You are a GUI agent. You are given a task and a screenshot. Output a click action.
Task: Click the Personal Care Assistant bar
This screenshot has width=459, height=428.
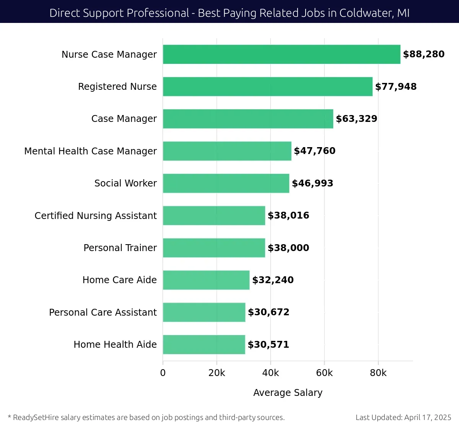(204, 312)
